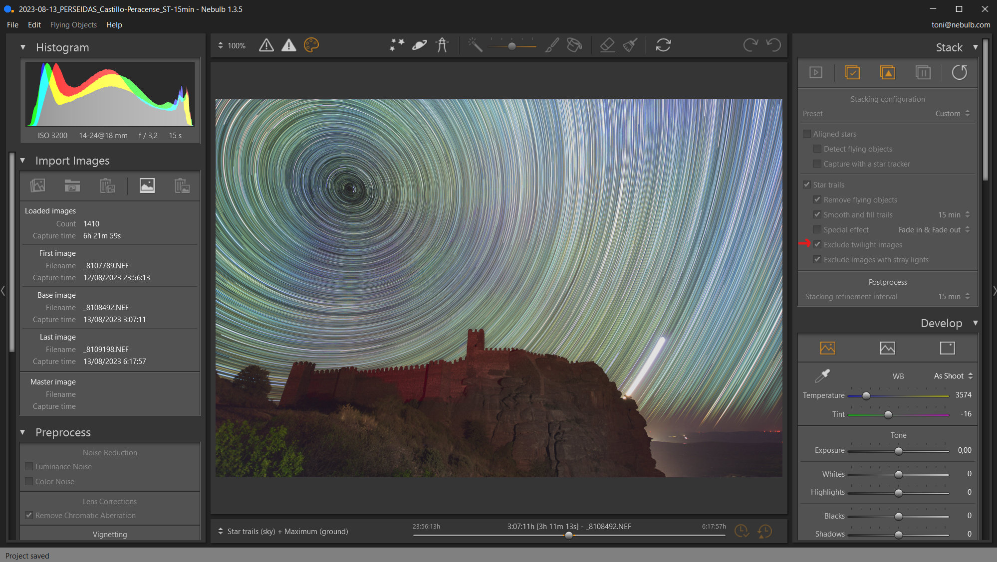The height and width of the screenshot is (562, 997).
Task: Open the Help menu
Action: click(114, 24)
